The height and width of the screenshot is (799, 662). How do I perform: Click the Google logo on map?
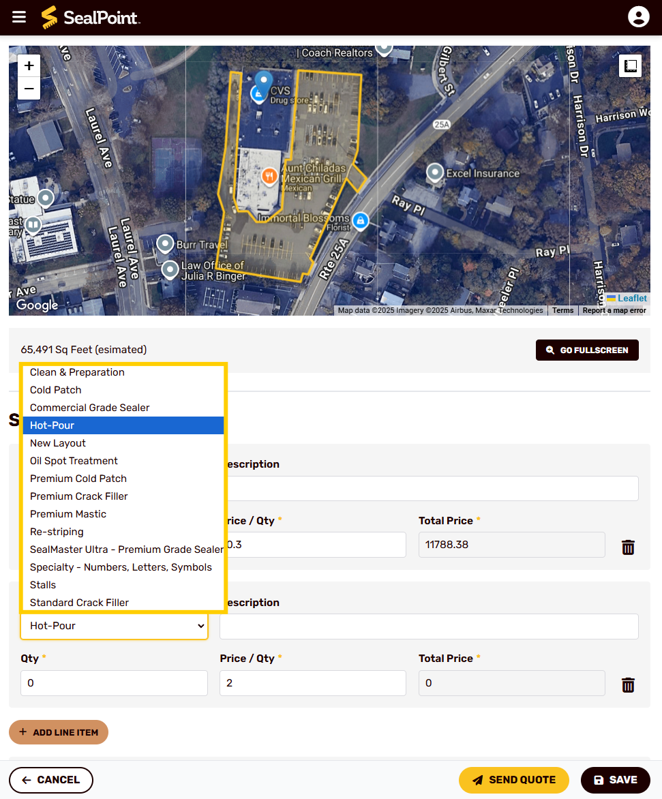(37, 305)
